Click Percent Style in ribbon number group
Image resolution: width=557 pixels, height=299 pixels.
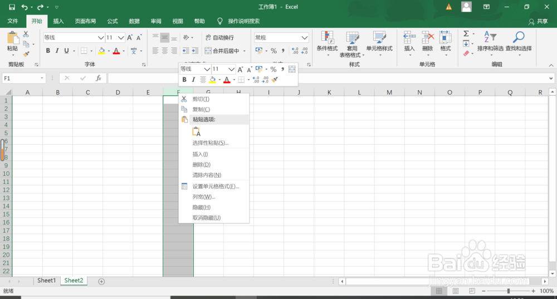click(x=273, y=51)
